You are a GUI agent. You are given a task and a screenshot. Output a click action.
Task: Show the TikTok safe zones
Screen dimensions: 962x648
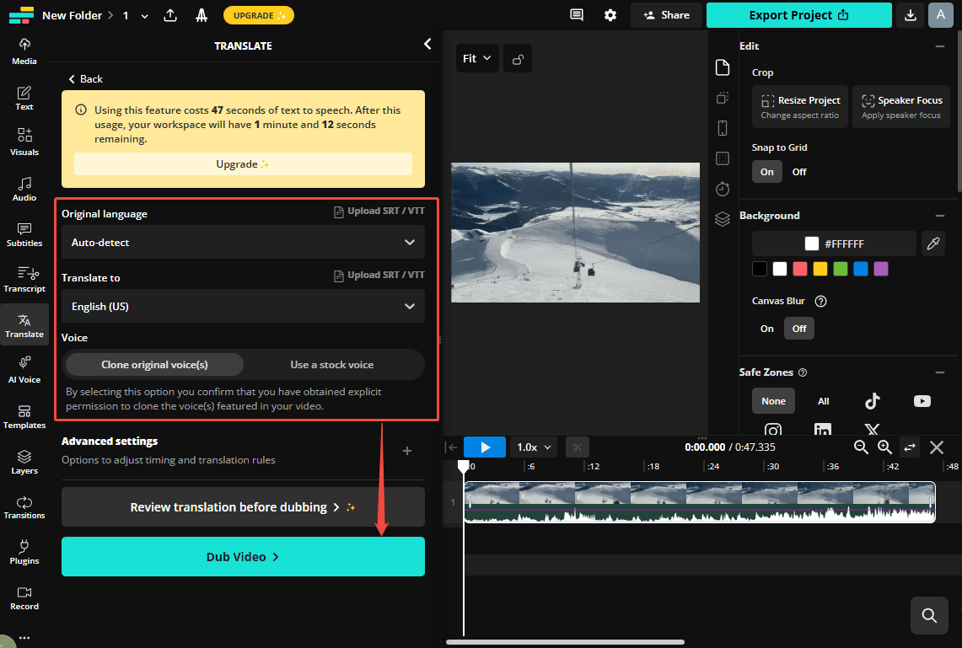coord(873,401)
